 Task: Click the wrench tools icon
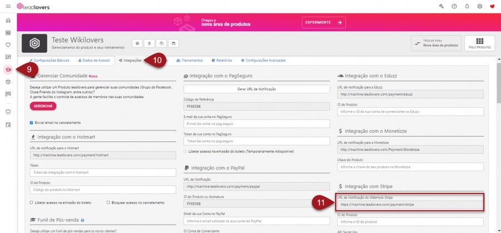(441, 6)
